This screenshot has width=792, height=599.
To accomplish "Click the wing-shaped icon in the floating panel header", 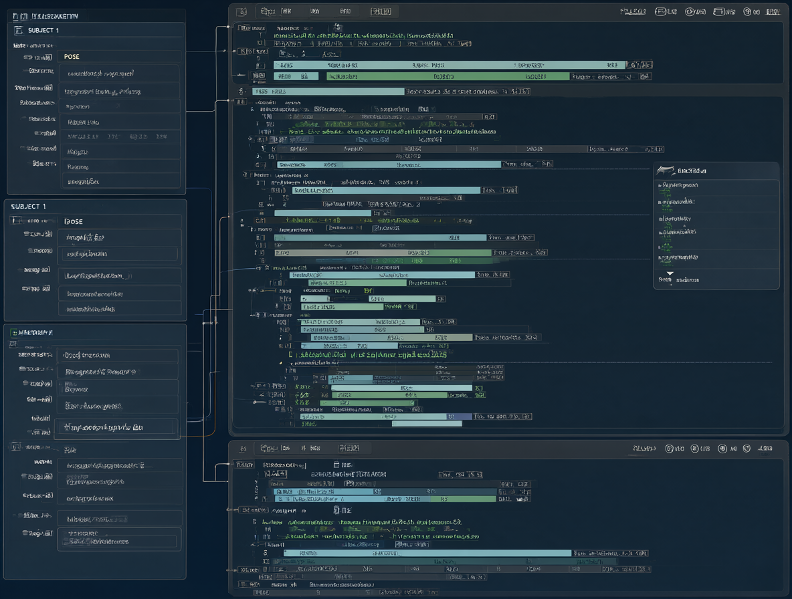I will 665,170.
